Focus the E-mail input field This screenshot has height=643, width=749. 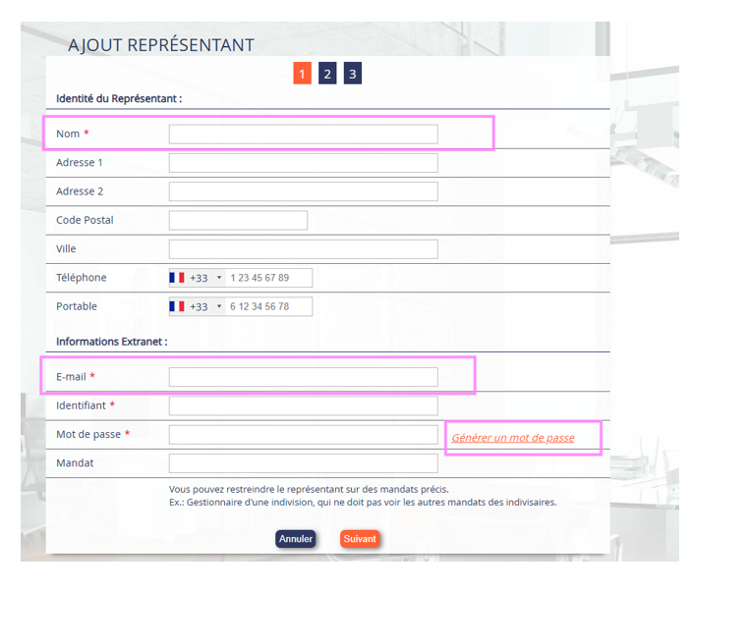[303, 377]
